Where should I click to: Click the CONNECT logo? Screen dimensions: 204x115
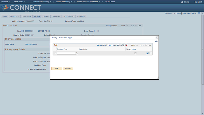[x=21, y=8]
